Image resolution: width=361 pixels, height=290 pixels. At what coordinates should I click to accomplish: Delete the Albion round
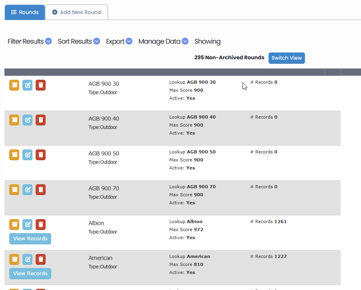click(41, 225)
